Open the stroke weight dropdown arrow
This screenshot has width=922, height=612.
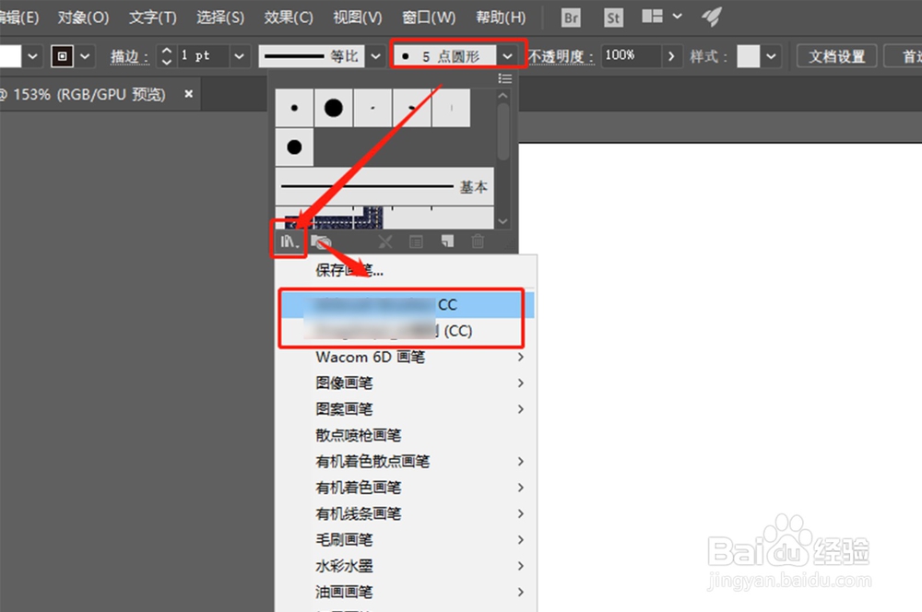coord(239,56)
